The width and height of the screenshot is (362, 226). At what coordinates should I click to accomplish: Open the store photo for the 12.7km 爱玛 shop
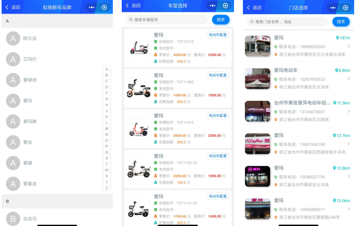click(258, 144)
